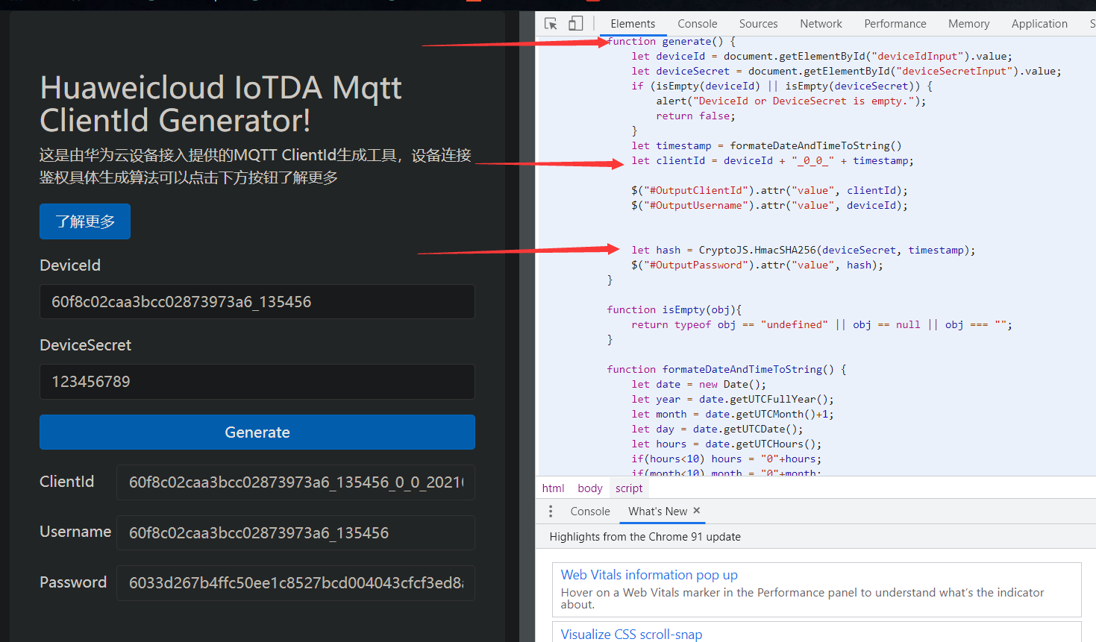Screen dimensions: 1096x642
Task: Open the Sources tab
Action: 759,24
